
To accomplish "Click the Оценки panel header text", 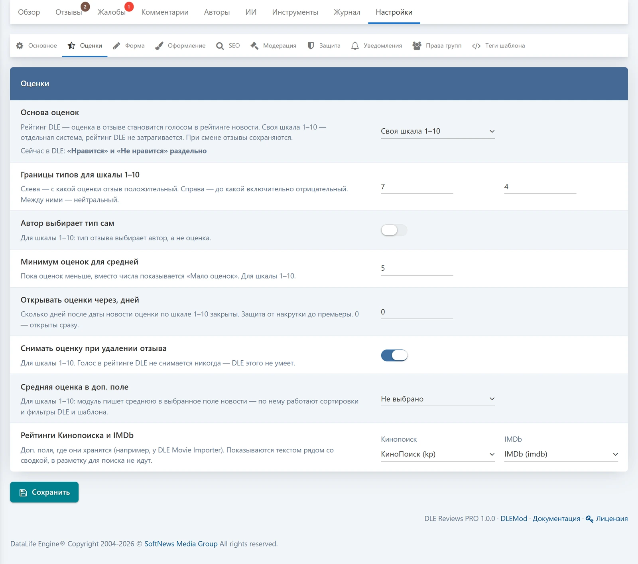I will point(35,84).
